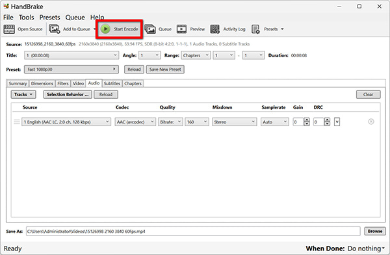
Task: Open the Activity Log icon
Action: (x=215, y=29)
